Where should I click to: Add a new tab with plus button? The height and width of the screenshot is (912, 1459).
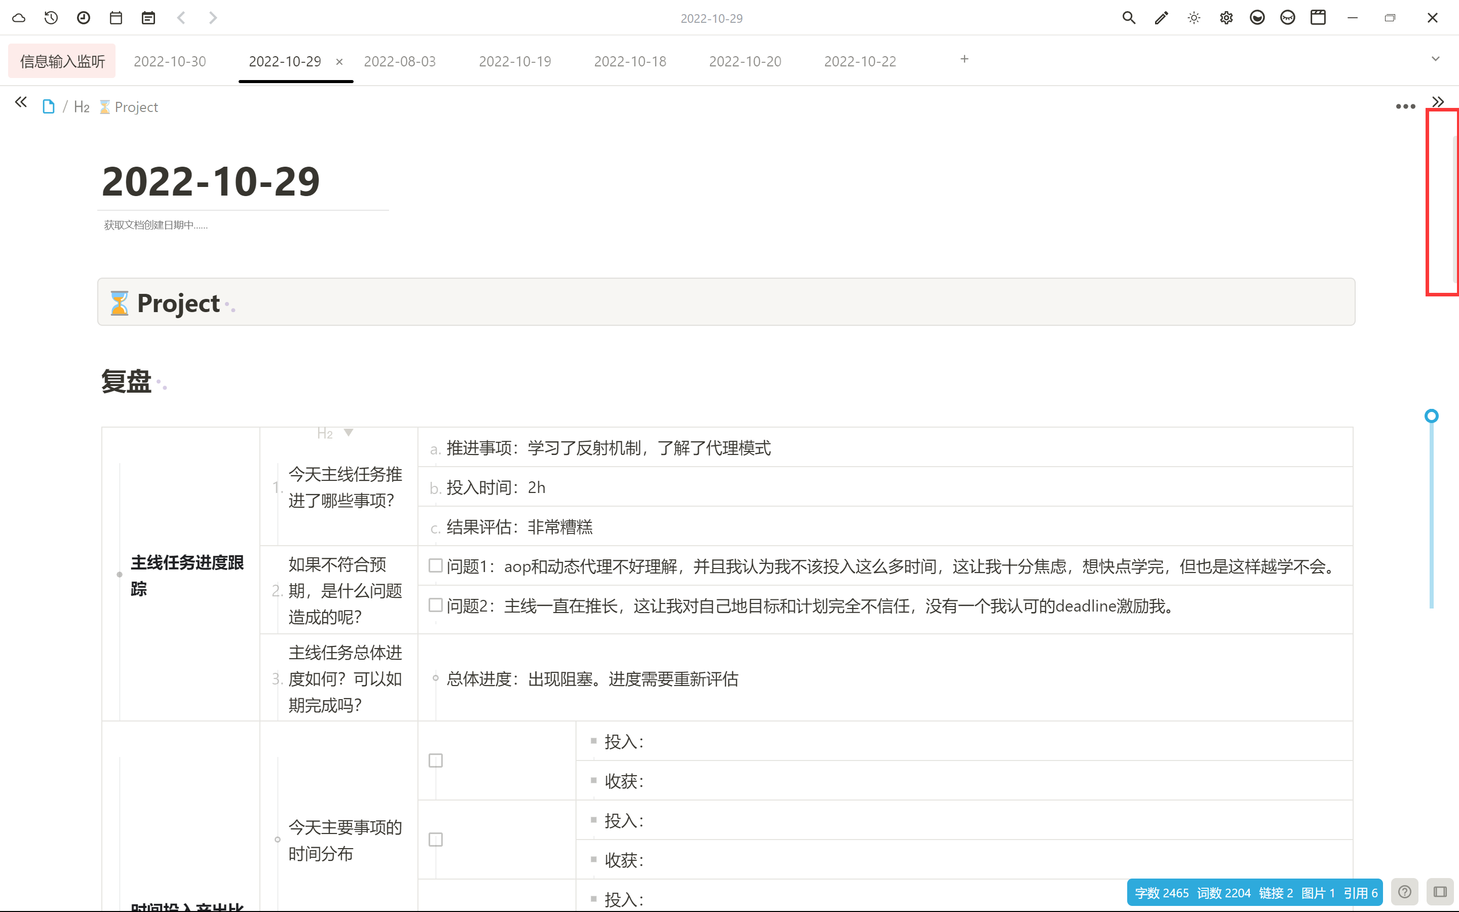(965, 59)
